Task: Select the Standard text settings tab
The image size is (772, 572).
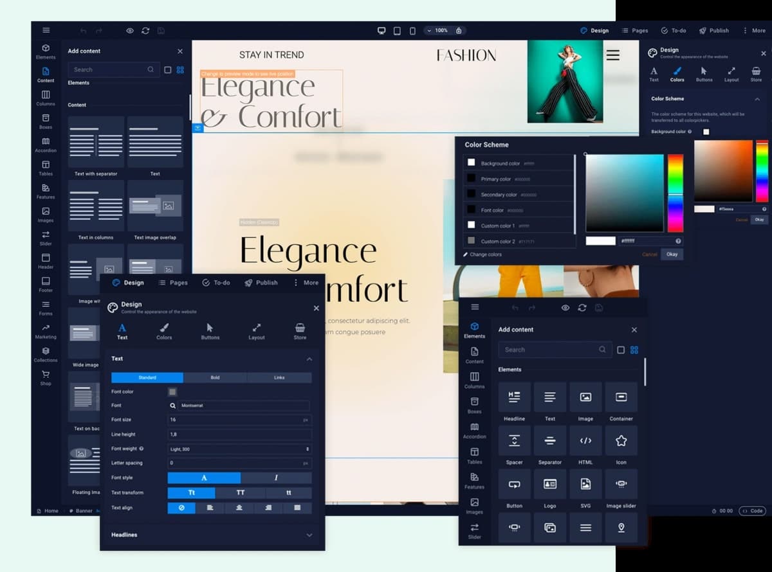Action: click(x=147, y=377)
